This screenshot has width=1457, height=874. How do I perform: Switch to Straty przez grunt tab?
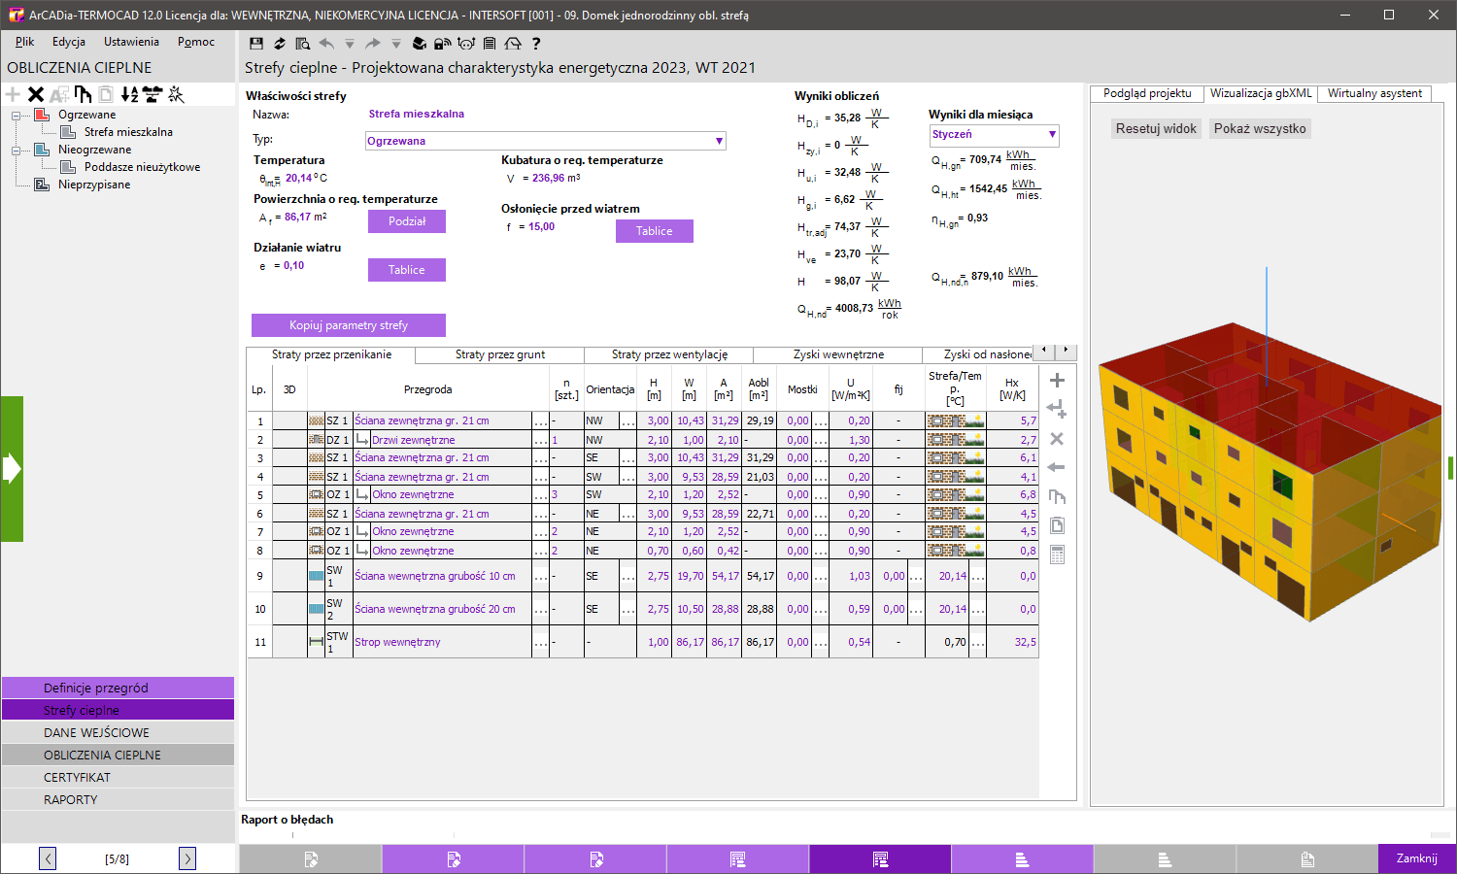[500, 355]
